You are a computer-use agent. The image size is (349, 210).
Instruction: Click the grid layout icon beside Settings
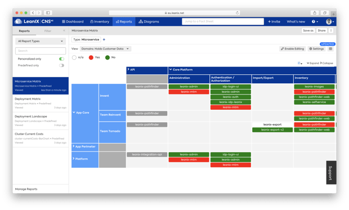pos(330,49)
